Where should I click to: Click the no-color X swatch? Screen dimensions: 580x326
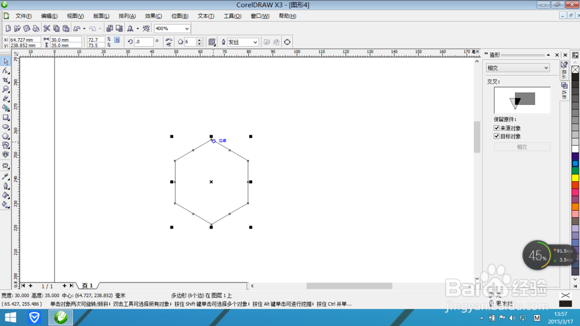click(x=575, y=70)
